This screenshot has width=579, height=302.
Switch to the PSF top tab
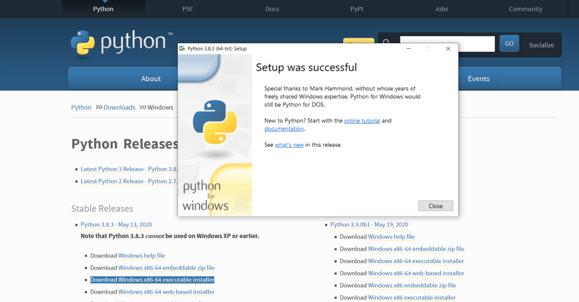188,9
